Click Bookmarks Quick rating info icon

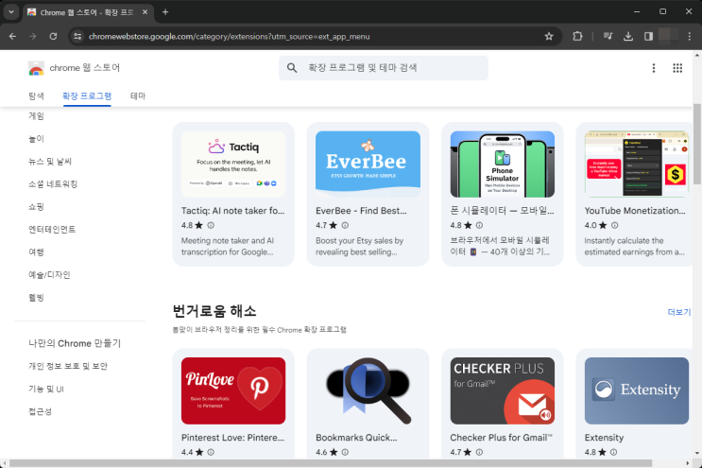click(345, 452)
